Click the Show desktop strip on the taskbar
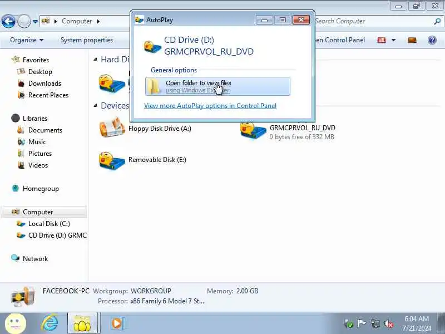The height and width of the screenshot is (334, 445). coord(441,323)
